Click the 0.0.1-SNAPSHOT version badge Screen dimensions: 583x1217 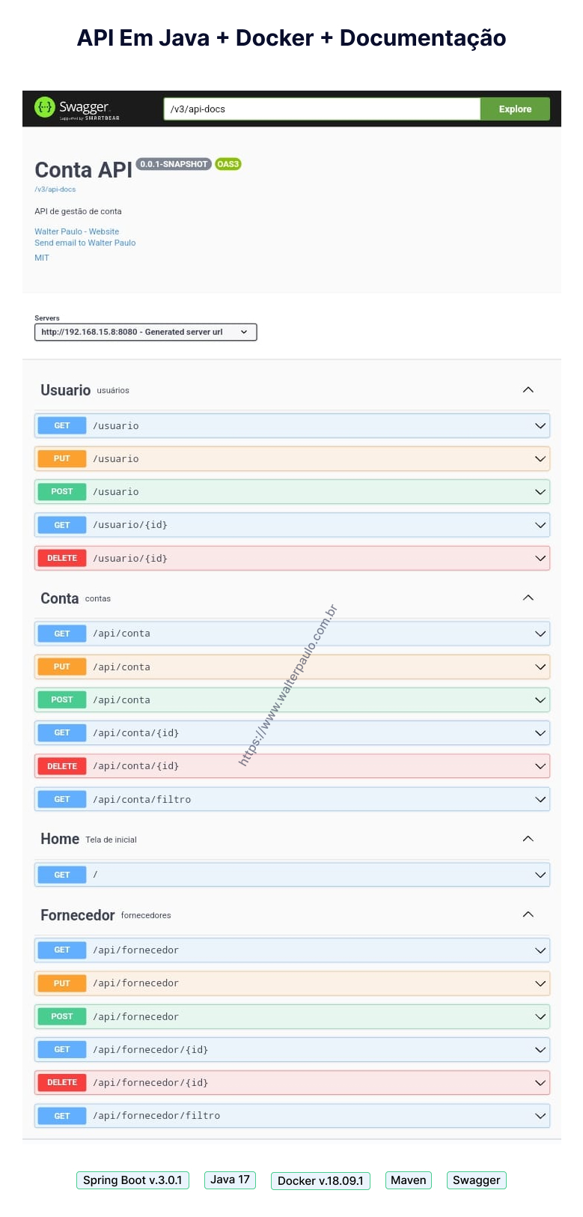pyautogui.click(x=172, y=163)
